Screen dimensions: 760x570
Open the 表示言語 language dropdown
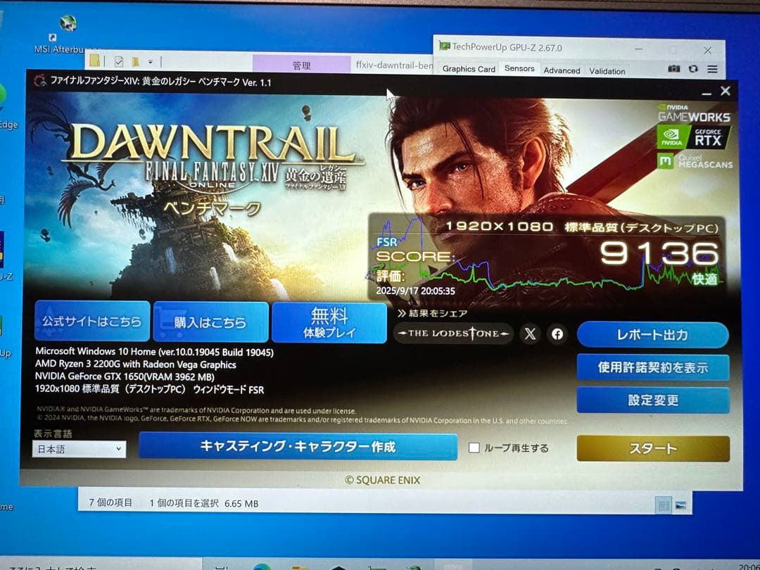(78, 449)
